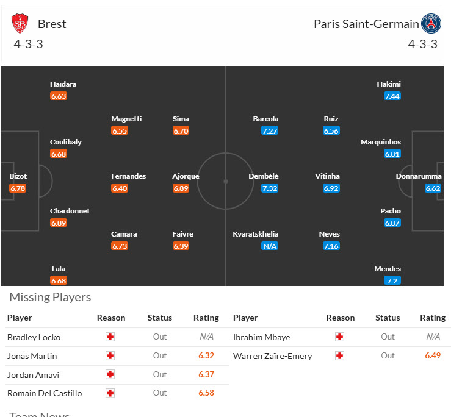Viewport: 451px width, 417px height.
Task: Click the Player column header for PSG
Action: [245, 318]
